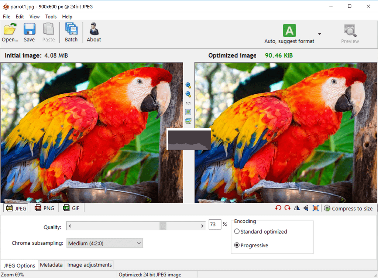This screenshot has height=278, width=378.
Task: Click the fit to window icon
Action: point(188,112)
